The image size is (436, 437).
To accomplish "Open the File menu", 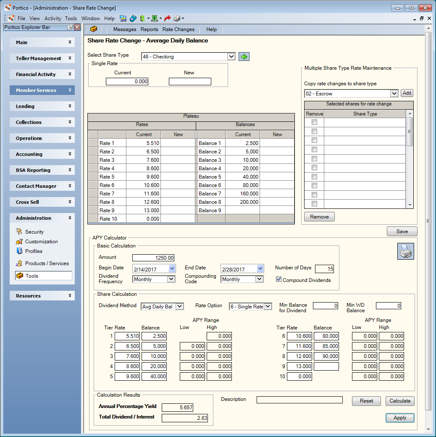I will 21,18.
